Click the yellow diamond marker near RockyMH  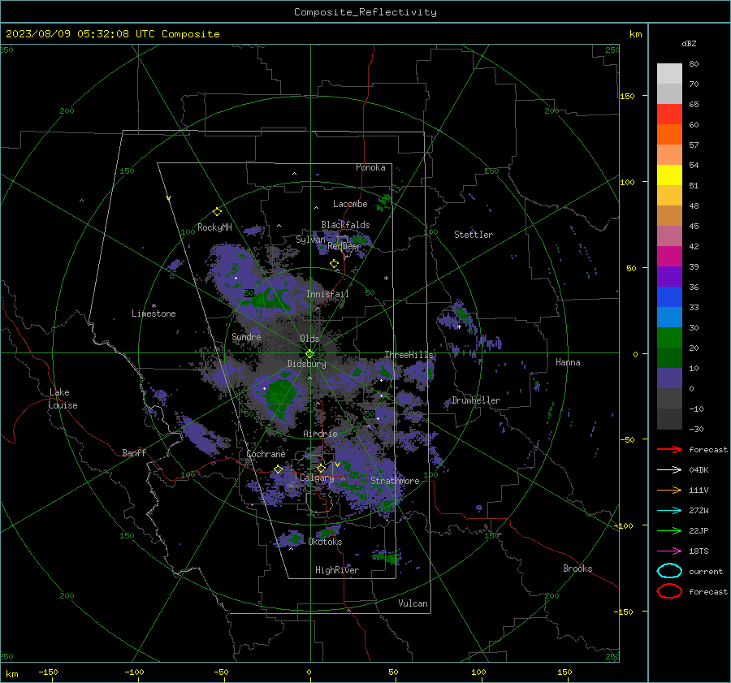coord(217,212)
